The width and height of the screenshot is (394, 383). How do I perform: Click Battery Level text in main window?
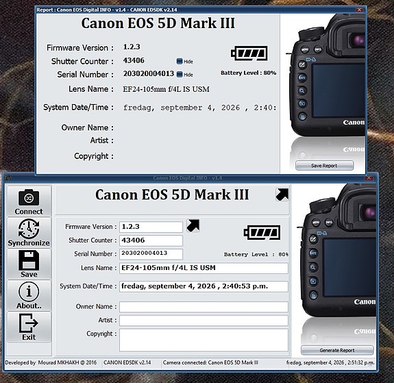(256, 255)
